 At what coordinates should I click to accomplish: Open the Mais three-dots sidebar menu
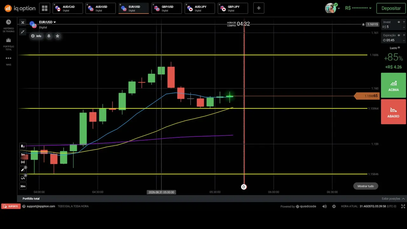coord(9,60)
